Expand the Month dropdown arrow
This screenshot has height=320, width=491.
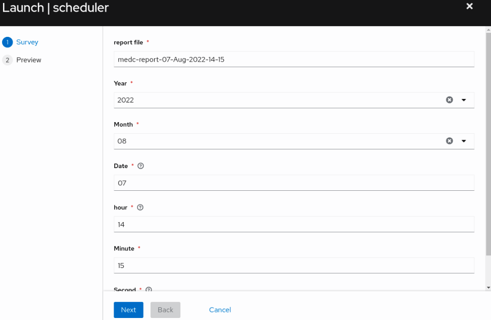pos(464,141)
